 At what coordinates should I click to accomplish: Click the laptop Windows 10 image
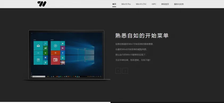67,55
